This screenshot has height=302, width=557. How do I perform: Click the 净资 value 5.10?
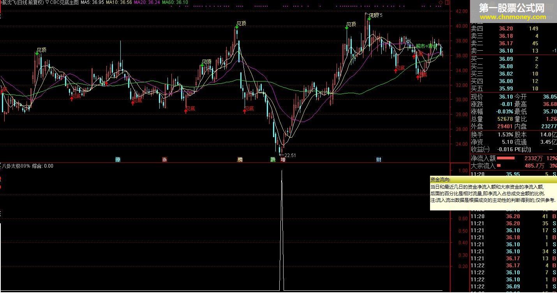[507, 142]
